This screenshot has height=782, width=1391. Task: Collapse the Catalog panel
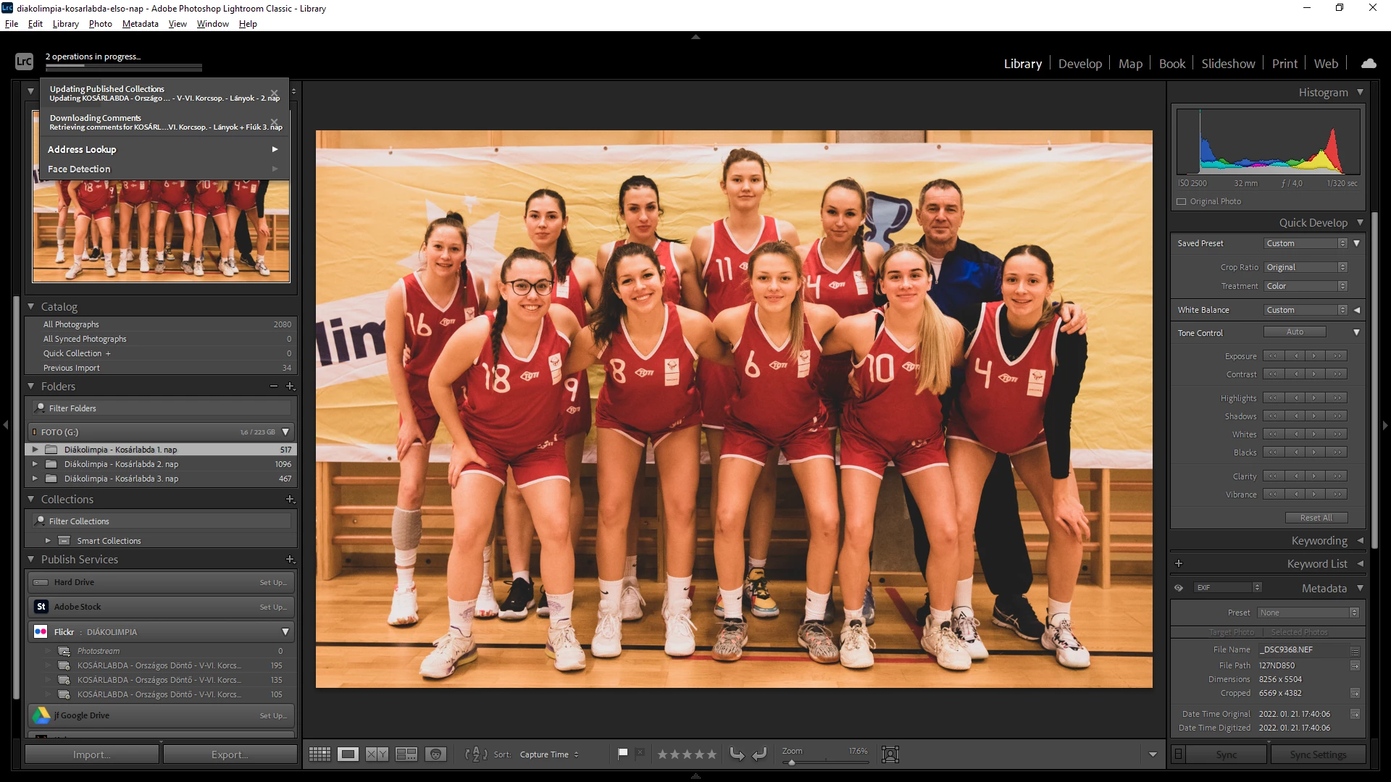pos(31,307)
